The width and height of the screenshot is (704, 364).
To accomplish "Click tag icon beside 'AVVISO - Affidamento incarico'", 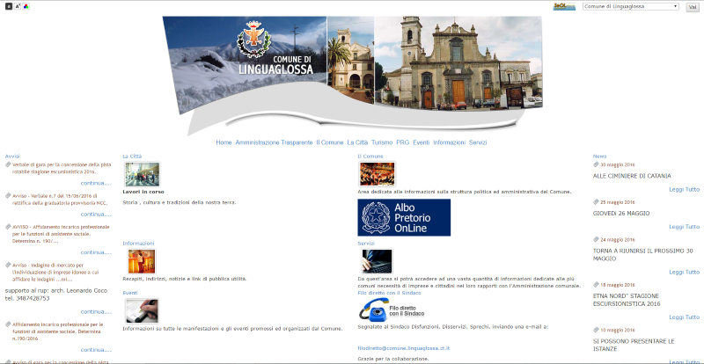I will (8, 227).
